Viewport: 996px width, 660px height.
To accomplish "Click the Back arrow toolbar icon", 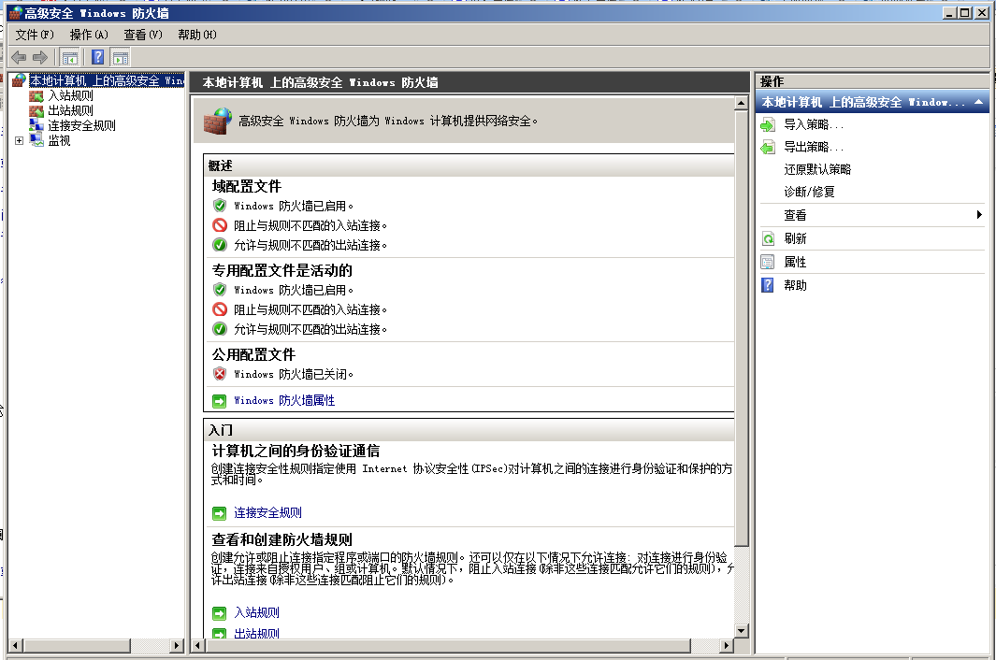I will 19,58.
